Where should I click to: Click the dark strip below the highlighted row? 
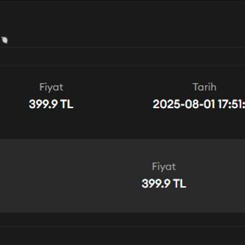122,219
